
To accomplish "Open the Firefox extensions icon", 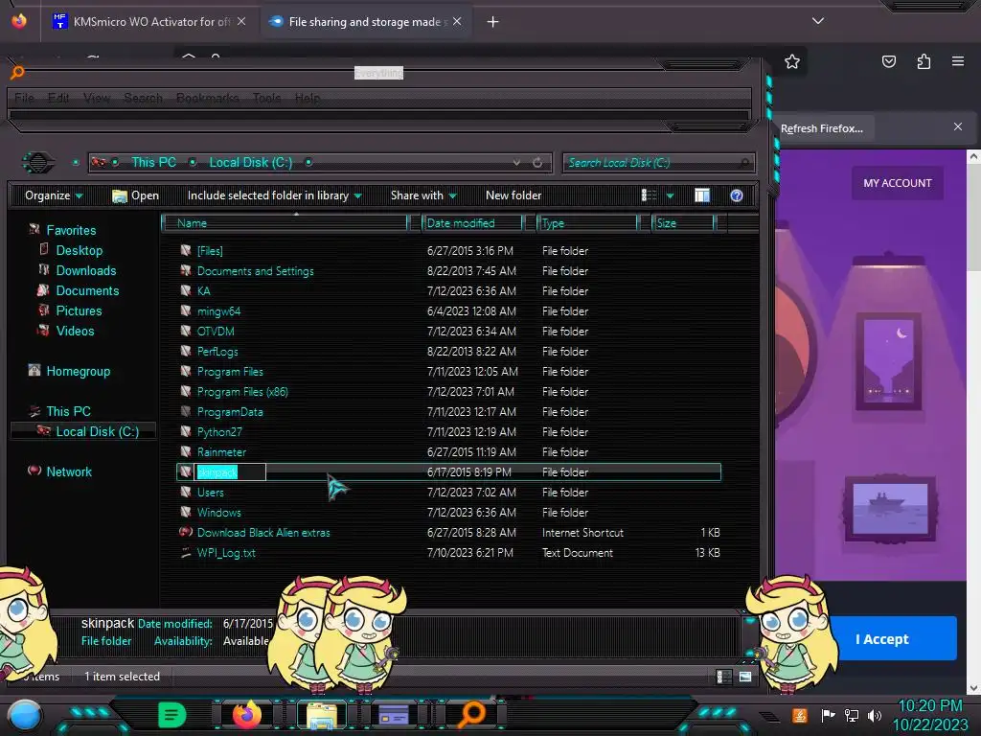I will (x=924, y=61).
